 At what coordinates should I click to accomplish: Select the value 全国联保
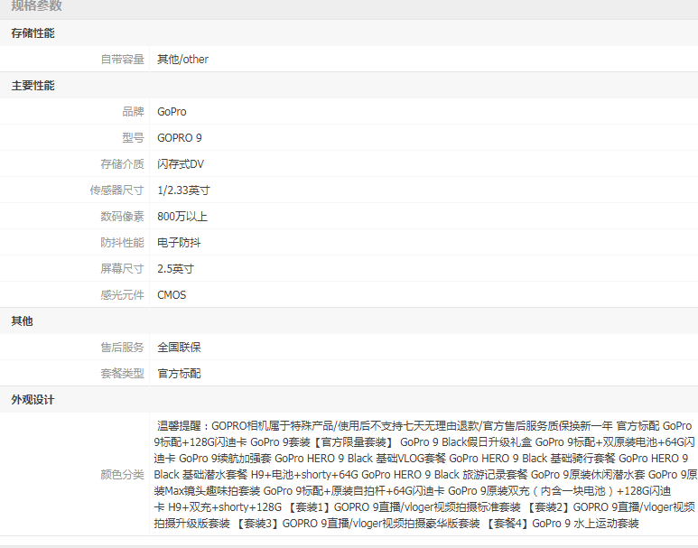[179, 348]
